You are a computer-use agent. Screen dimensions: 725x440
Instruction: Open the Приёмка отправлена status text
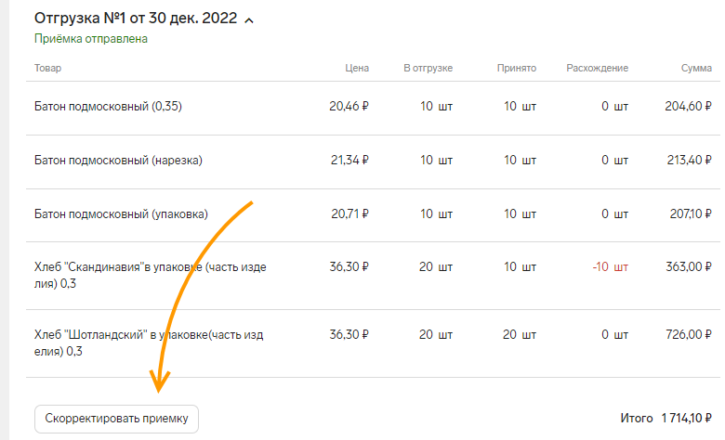click(x=91, y=39)
